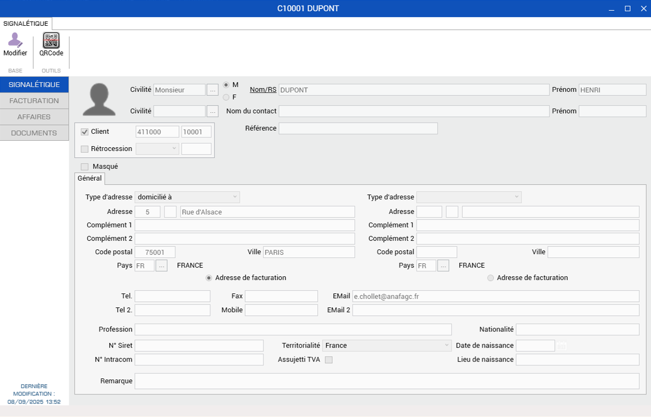Click the Nom/RS underlined label
The height and width of the screenshot is (417, 651).
click(263, 90)
